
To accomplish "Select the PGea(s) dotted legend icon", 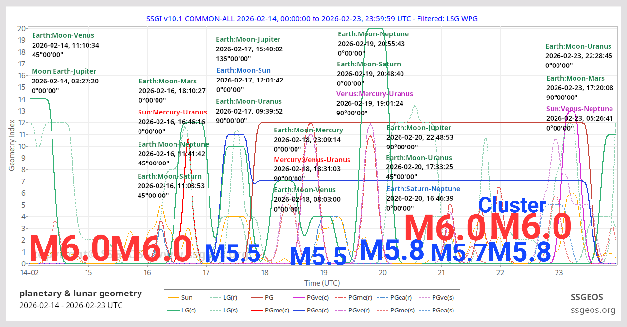I will tap(424, 310).
